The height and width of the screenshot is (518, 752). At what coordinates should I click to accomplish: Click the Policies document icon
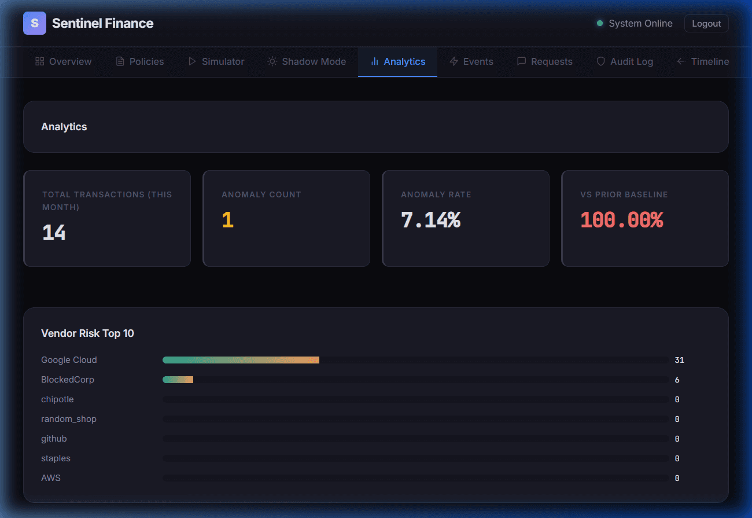pos(120,61)
